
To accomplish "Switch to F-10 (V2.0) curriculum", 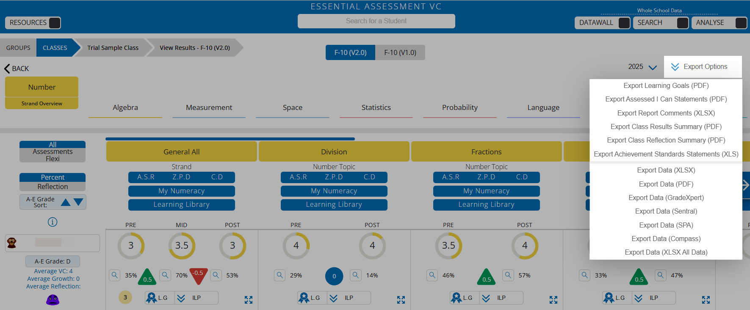I will [x=350, y=52].
